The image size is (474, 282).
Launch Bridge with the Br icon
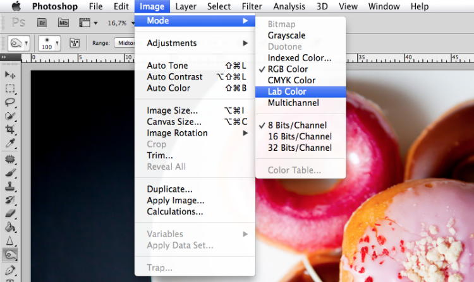(42, 23)
